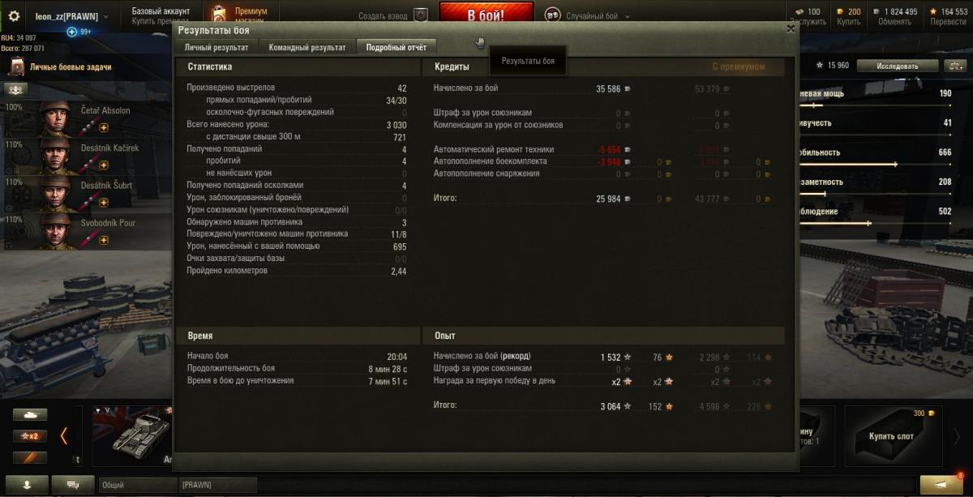Open the Личные боевые задачи icon
Image resolution: width=973 pixels, height=497 pixels.
click(16, 67)
